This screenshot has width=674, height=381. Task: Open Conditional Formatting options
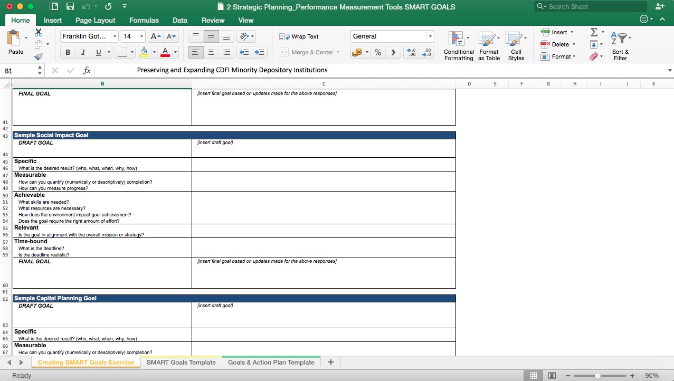point(458,45)
